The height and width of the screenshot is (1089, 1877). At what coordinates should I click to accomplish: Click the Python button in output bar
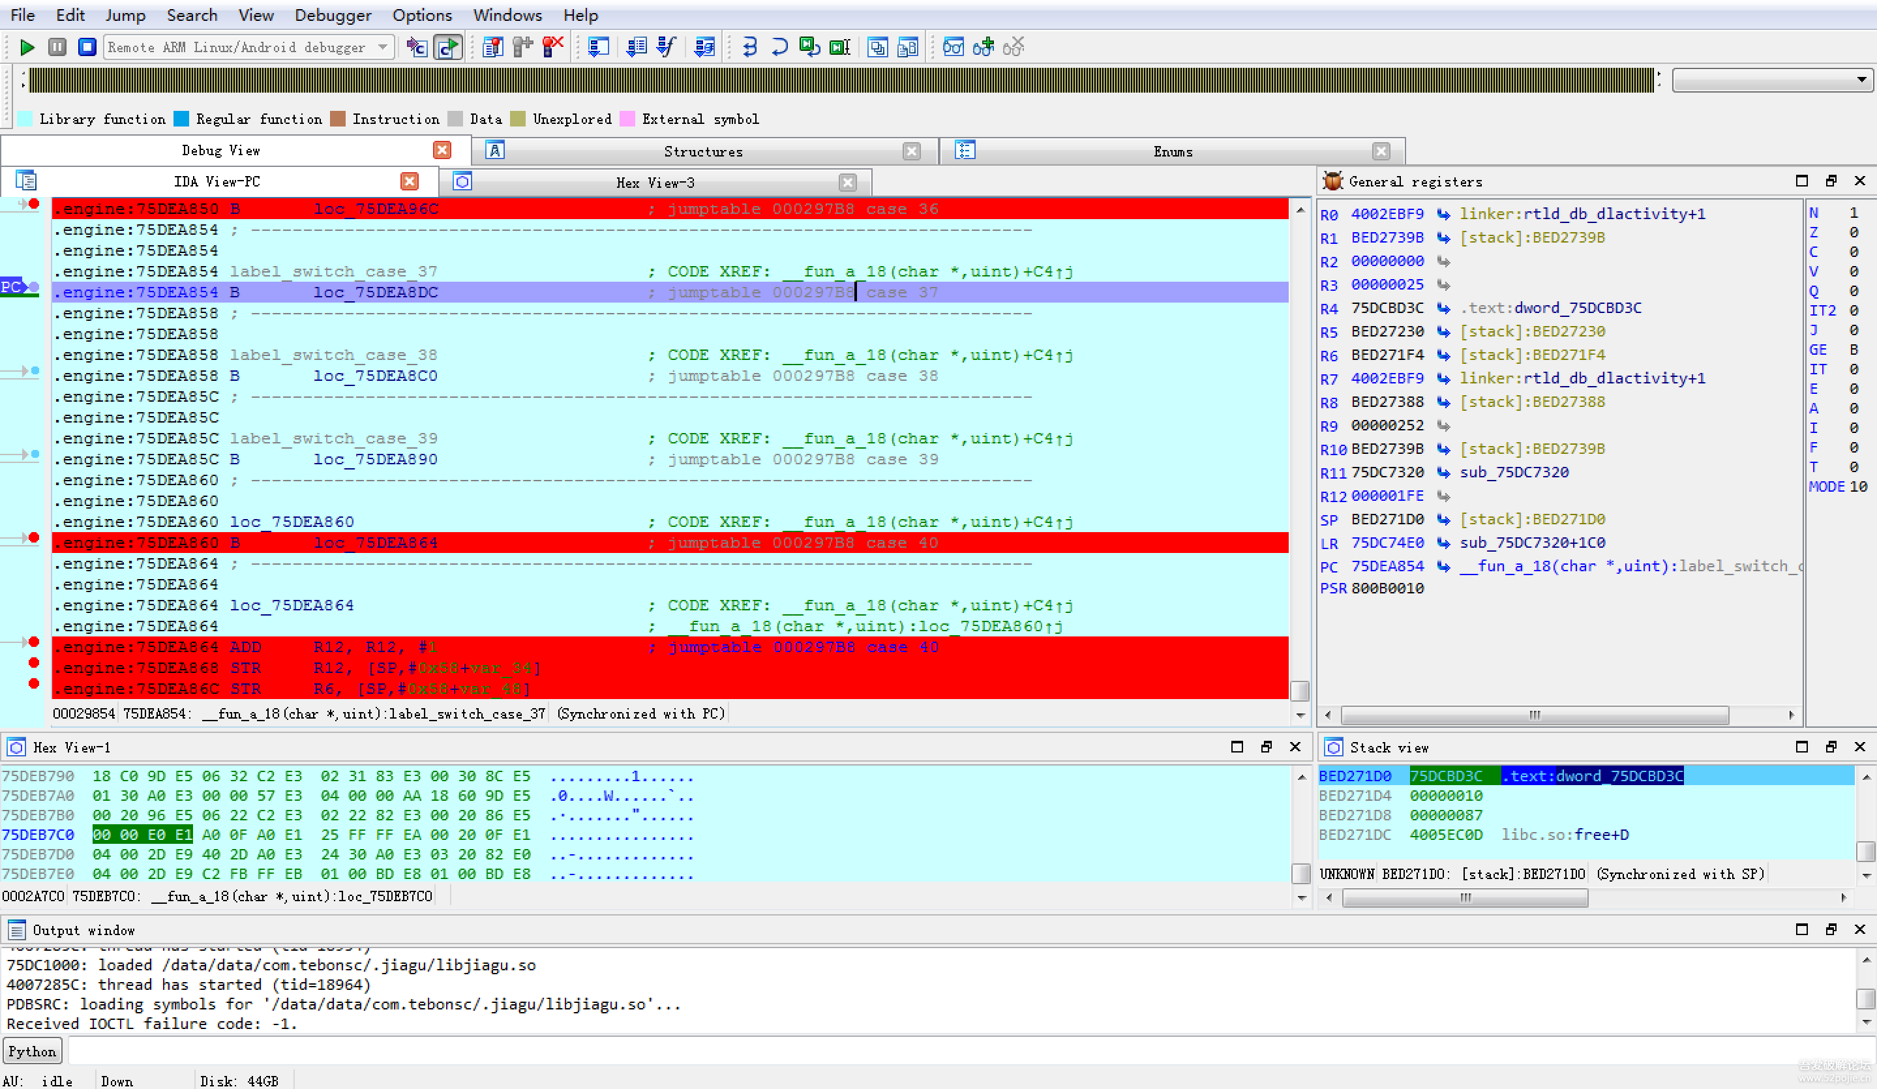[x=32, y=1051]
